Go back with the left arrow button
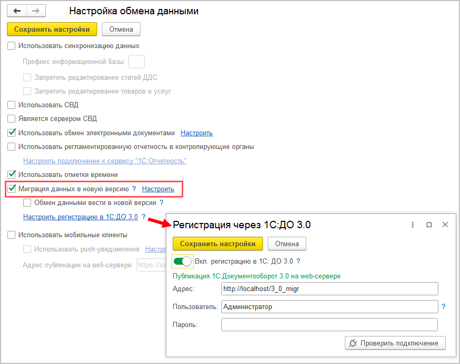 click(17, 11)
